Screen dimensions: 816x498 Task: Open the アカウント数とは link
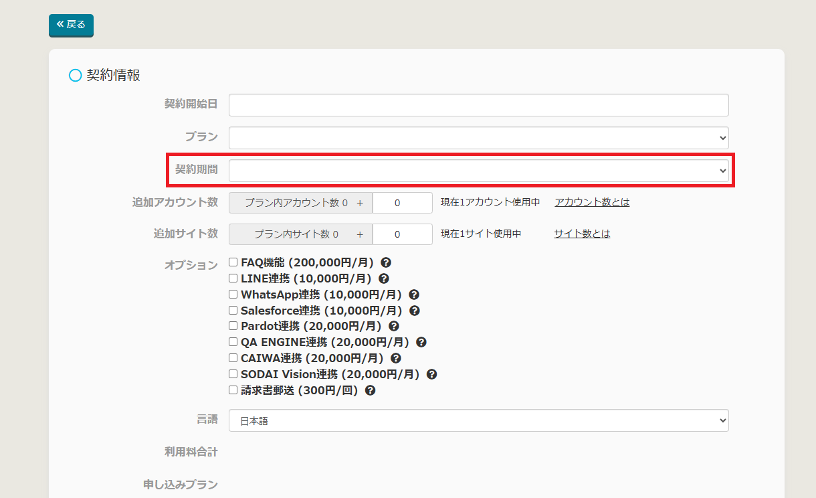click(592, 202)
